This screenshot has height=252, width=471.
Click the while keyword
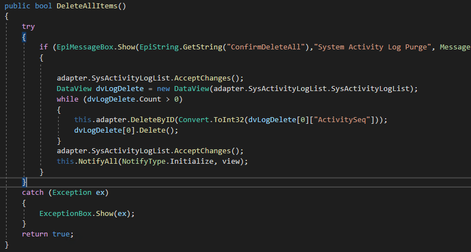click(x=68, y=99)
